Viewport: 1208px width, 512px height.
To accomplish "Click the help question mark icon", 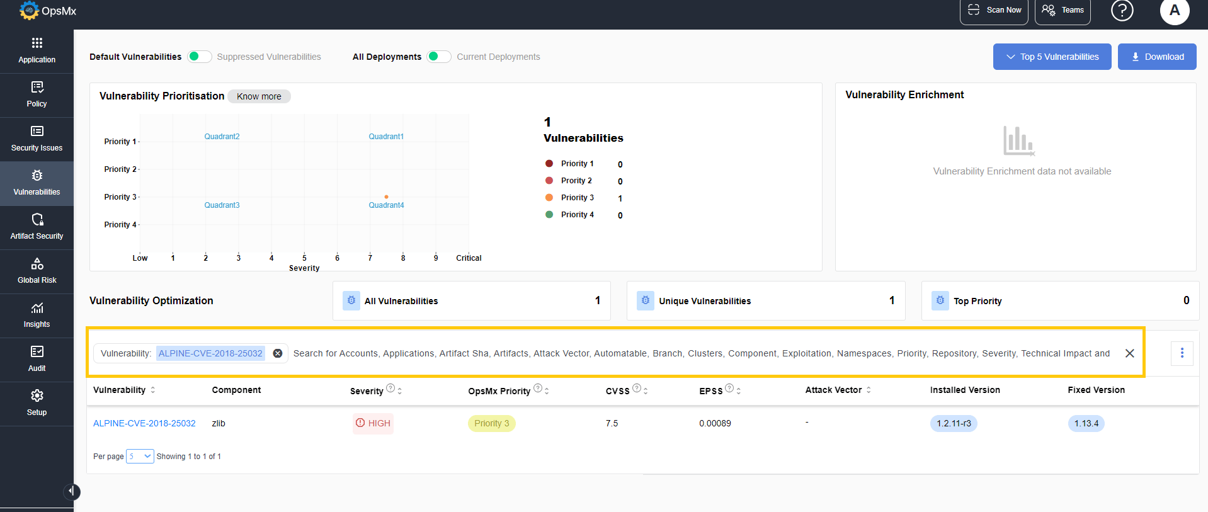I will pyautogui.click(x=1122, y=11).
